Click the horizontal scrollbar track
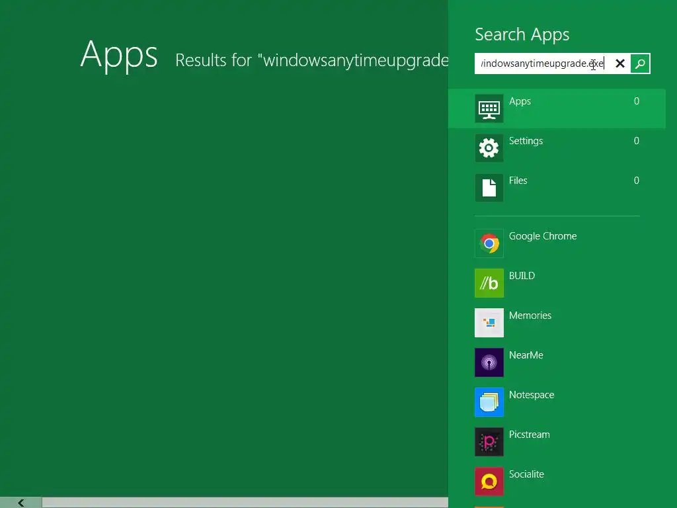Image resolution: width=677 pixels, height=508 pixels. pyautogui.click(x=245, y=503)
